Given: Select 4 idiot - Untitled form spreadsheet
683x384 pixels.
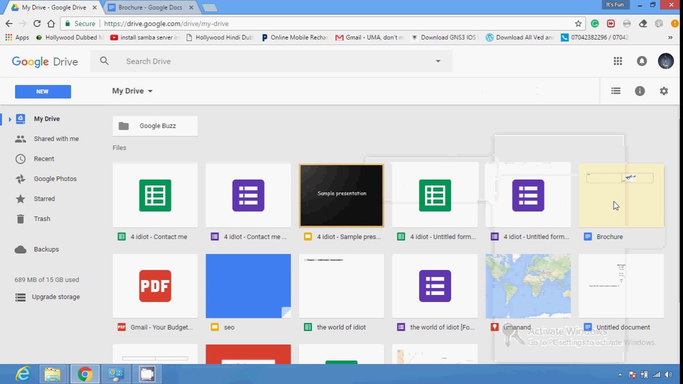Looking at the screenshot, I should tap(435, 204).
